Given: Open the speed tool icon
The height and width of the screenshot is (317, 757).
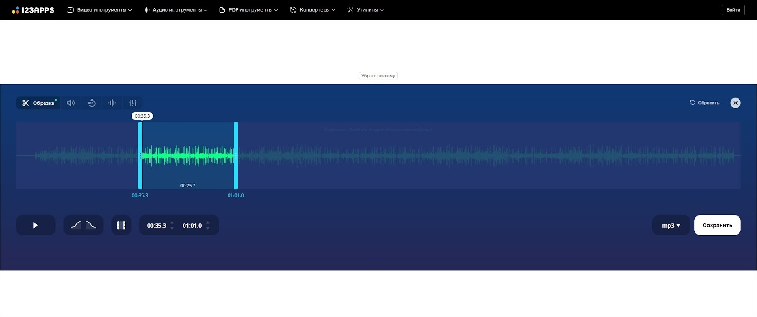Looking at the screenshot, I should pos(91,103).
